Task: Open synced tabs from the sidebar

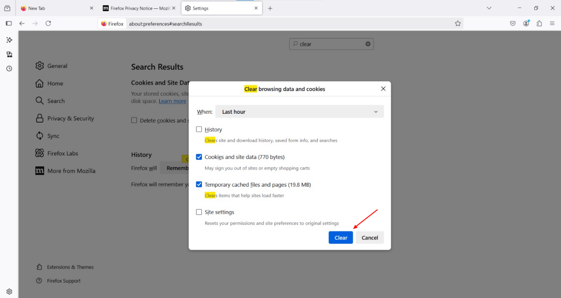Action: [9, 54]
